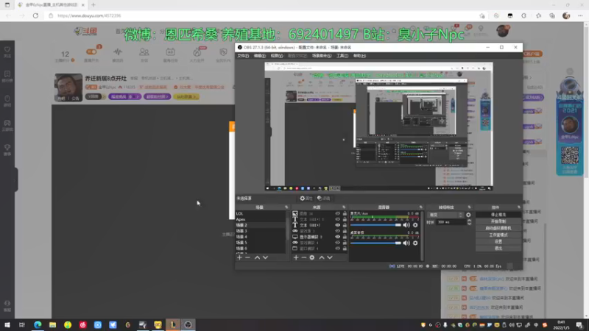Click the browser address bar
The width and height of the screenshot is (589, 331).
pyautogui.click(x=263, y=15)
